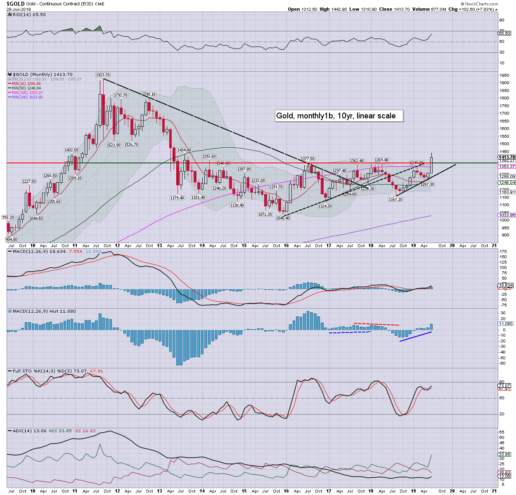
Task: Toggle the MA(200) purple overlay line
Action: [x=10, y=97]
